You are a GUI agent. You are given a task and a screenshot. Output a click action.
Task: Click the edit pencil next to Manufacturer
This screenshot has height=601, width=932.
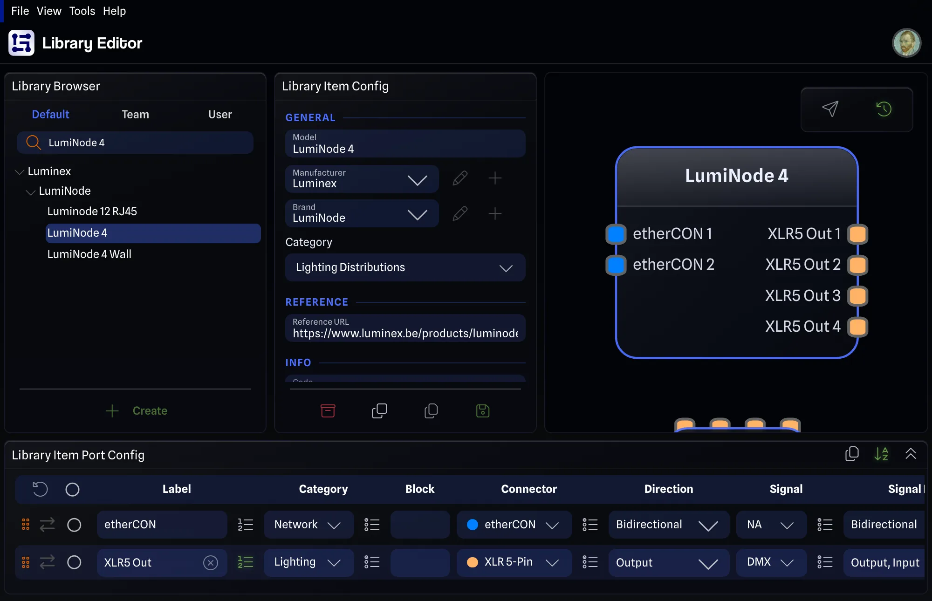coord(460,178)
